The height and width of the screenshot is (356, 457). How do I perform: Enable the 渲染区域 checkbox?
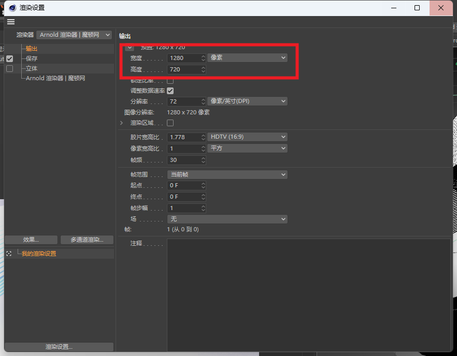[170, 123]
